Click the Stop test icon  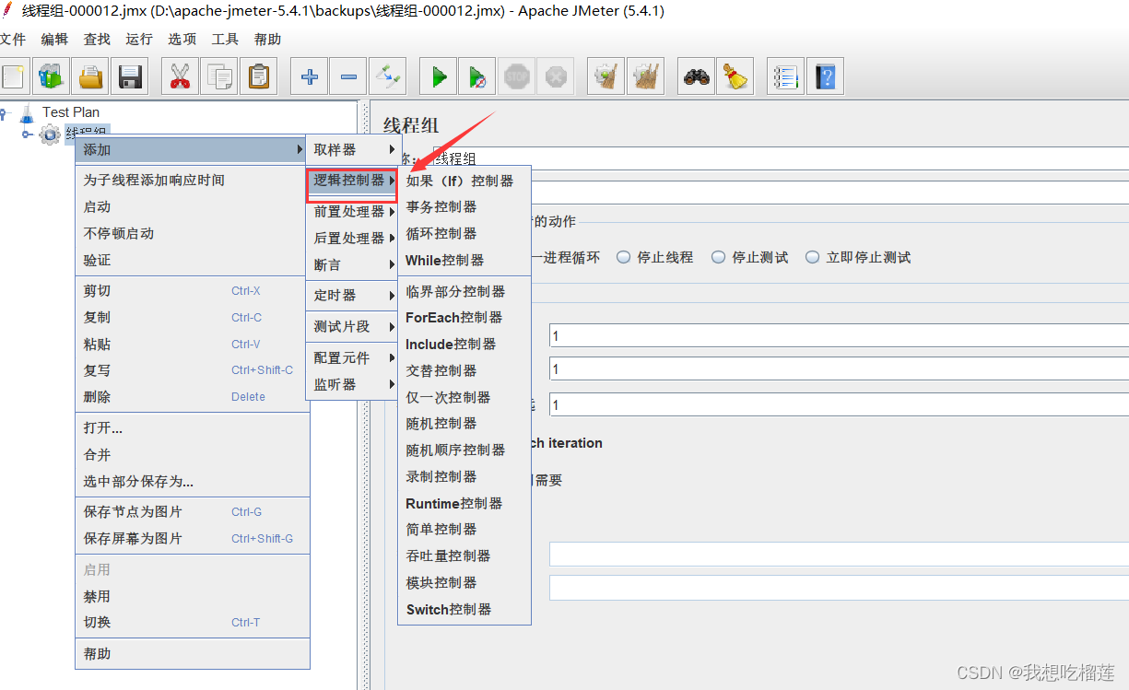[516, 76]
